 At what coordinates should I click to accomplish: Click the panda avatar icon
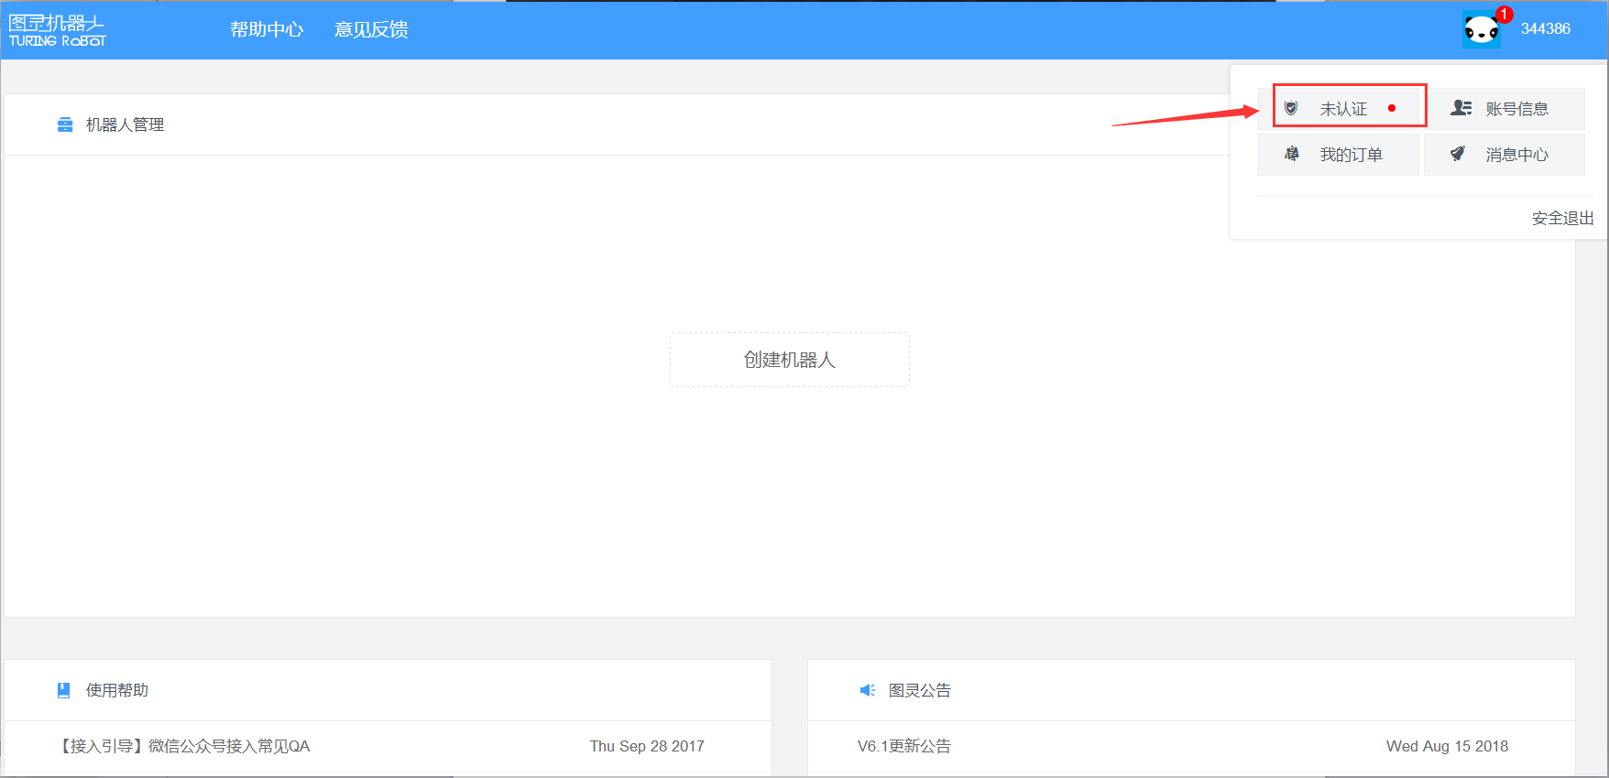[1481, 30]
